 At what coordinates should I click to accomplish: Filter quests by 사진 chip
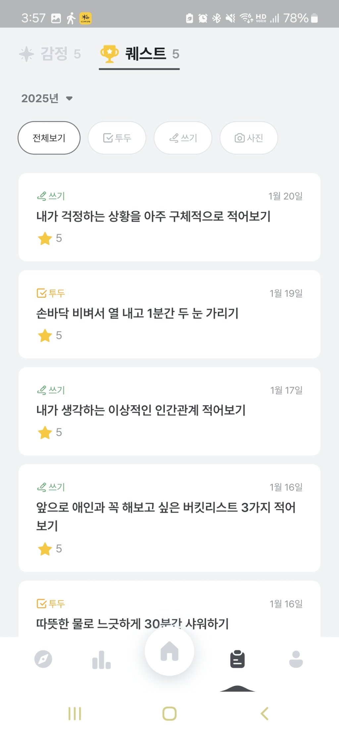click(x=249, y=138)
